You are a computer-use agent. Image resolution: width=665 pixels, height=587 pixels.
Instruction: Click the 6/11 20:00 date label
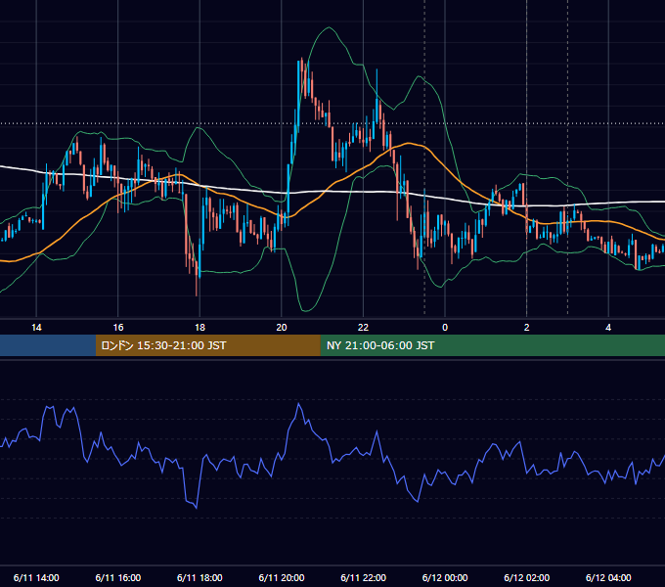pyautogui.click(x=282, y=577)
